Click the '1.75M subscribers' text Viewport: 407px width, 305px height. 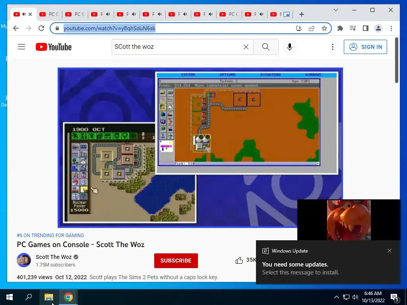[56, 265]
